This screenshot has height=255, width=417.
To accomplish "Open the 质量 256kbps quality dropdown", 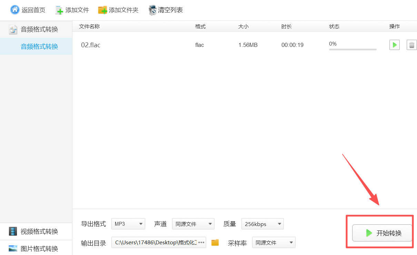I will coord(262,224).
